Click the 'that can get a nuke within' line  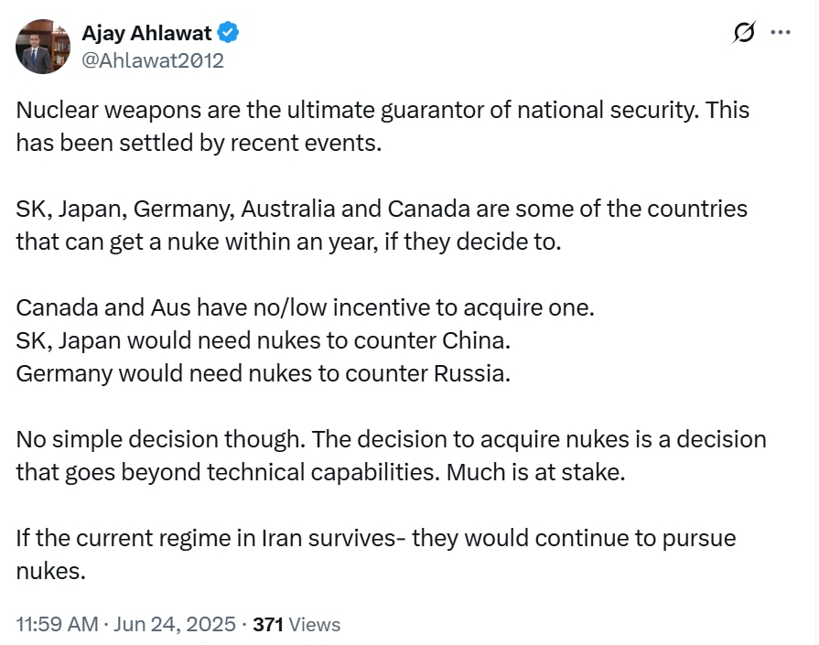tap(288, 242)
